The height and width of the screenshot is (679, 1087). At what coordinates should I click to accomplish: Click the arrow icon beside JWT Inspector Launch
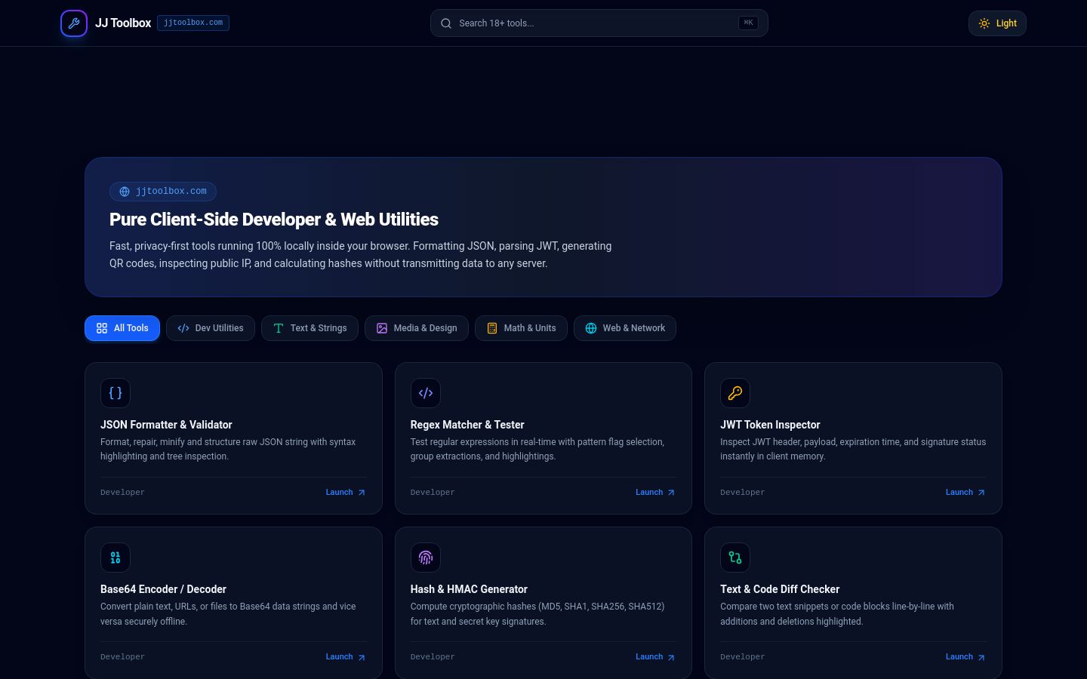tap(981, 493)
